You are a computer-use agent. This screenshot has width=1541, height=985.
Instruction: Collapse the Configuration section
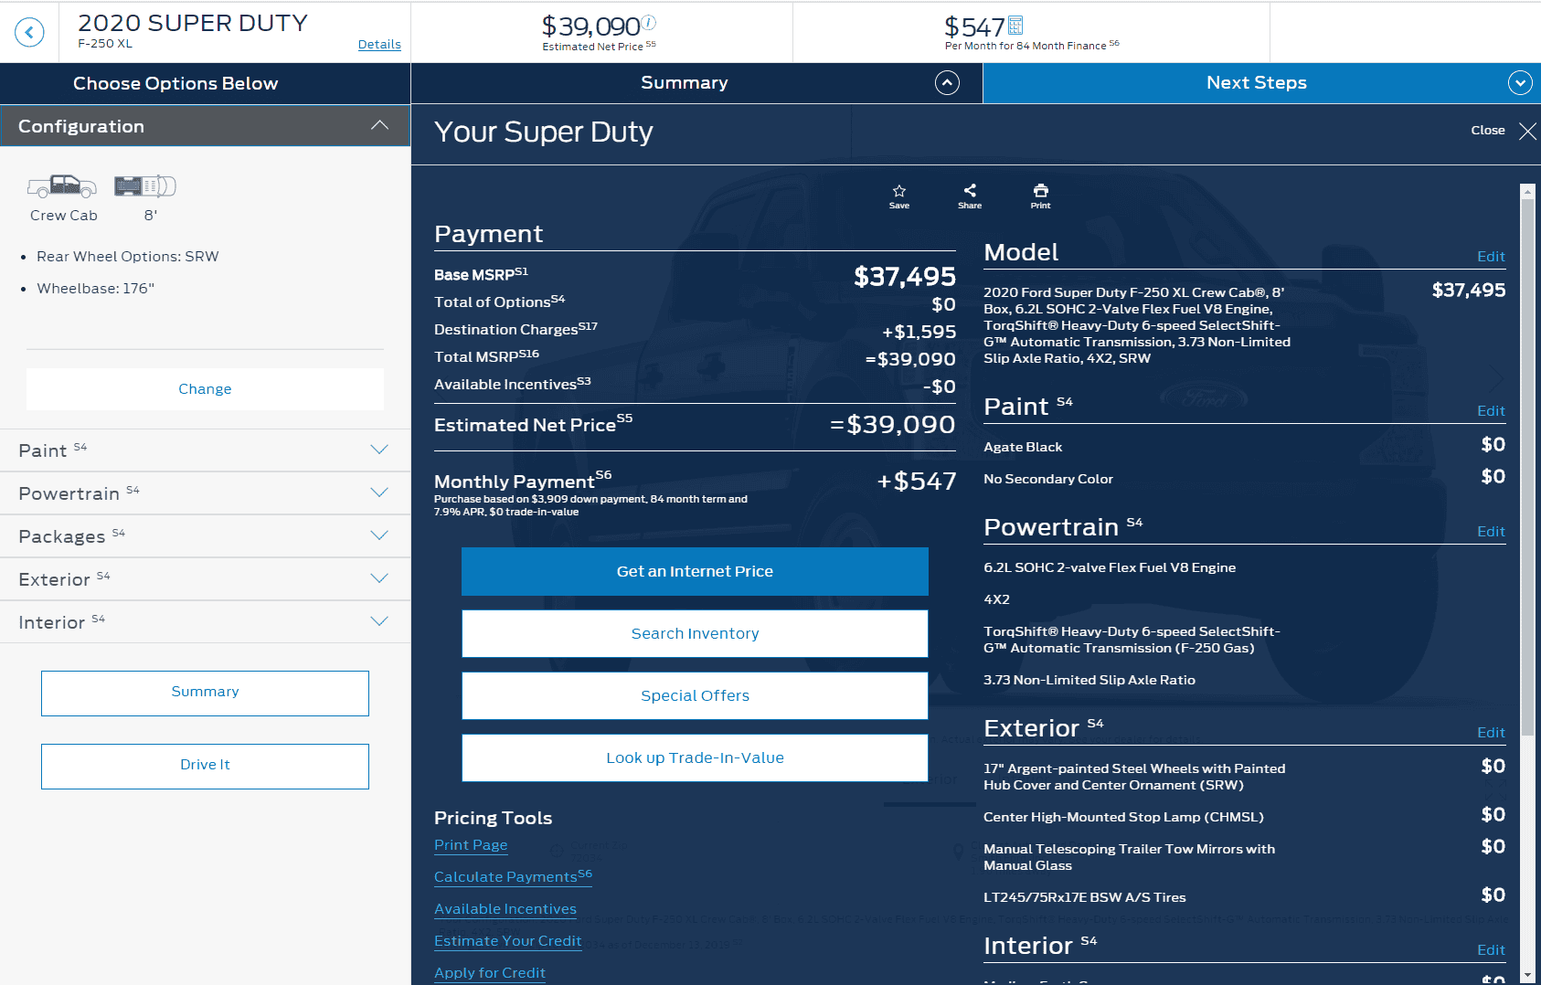tap(379, 125)
